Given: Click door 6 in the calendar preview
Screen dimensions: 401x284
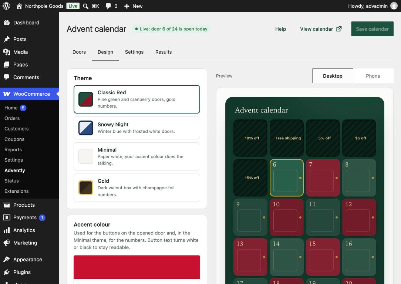Looking at the screenshot, I should [x=286, y=177].
